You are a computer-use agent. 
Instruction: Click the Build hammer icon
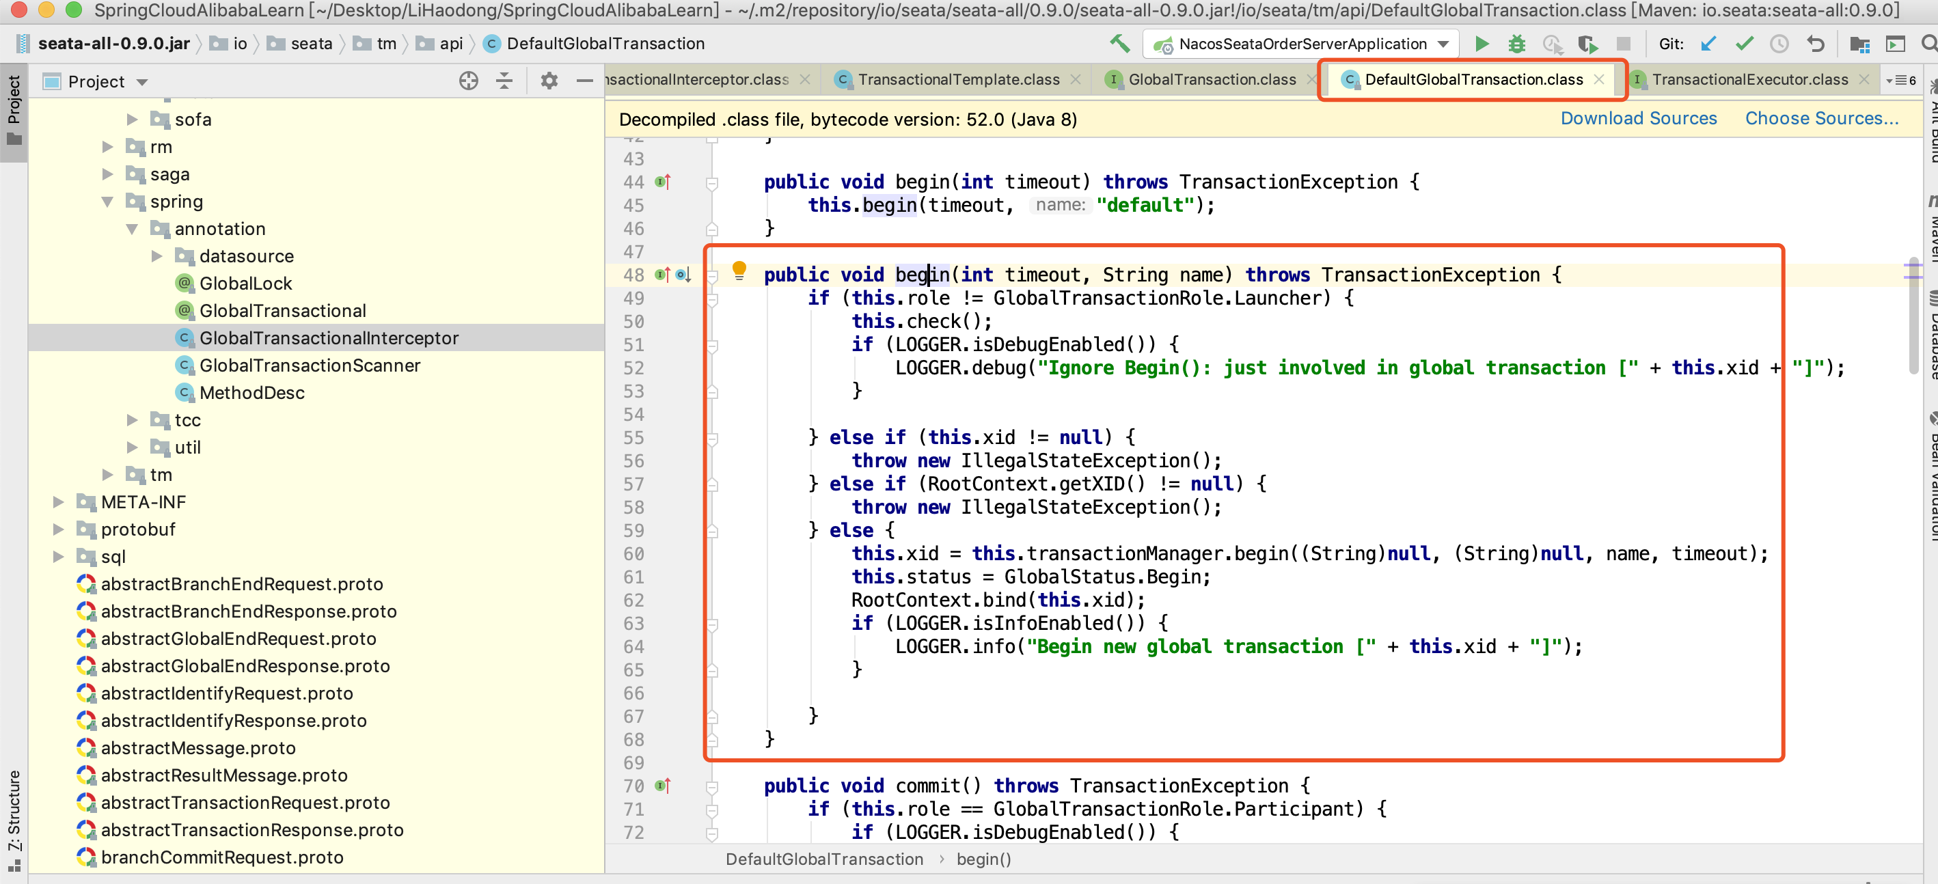tap(1119, 44)
